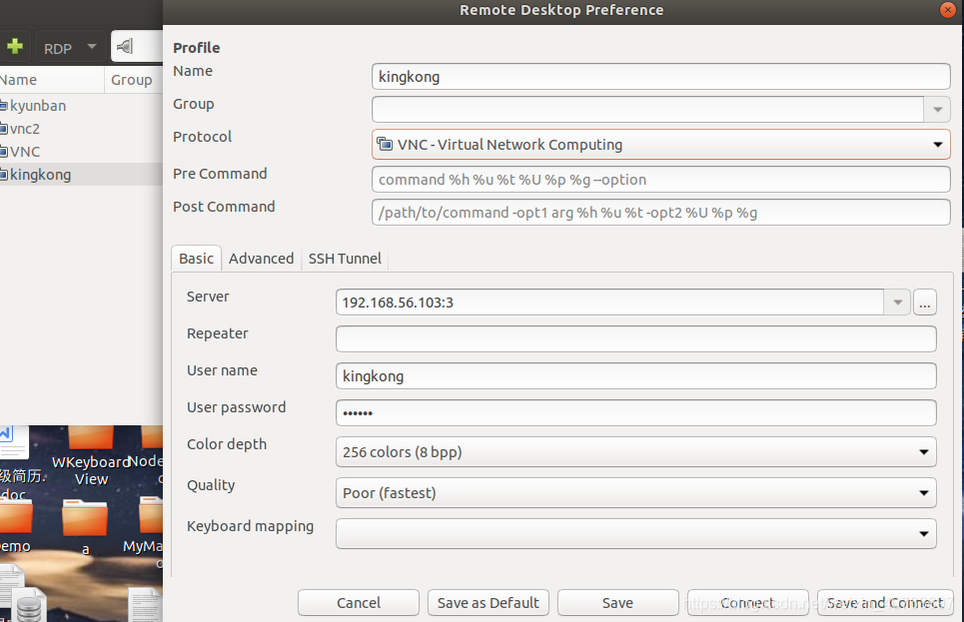Screen dimensions: 964x622
Task: Click the profile Name input field
Action: (x=661, y=77)
